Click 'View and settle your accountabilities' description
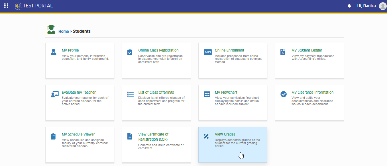The height and width of the screenshot is (166, 387). 312,101
